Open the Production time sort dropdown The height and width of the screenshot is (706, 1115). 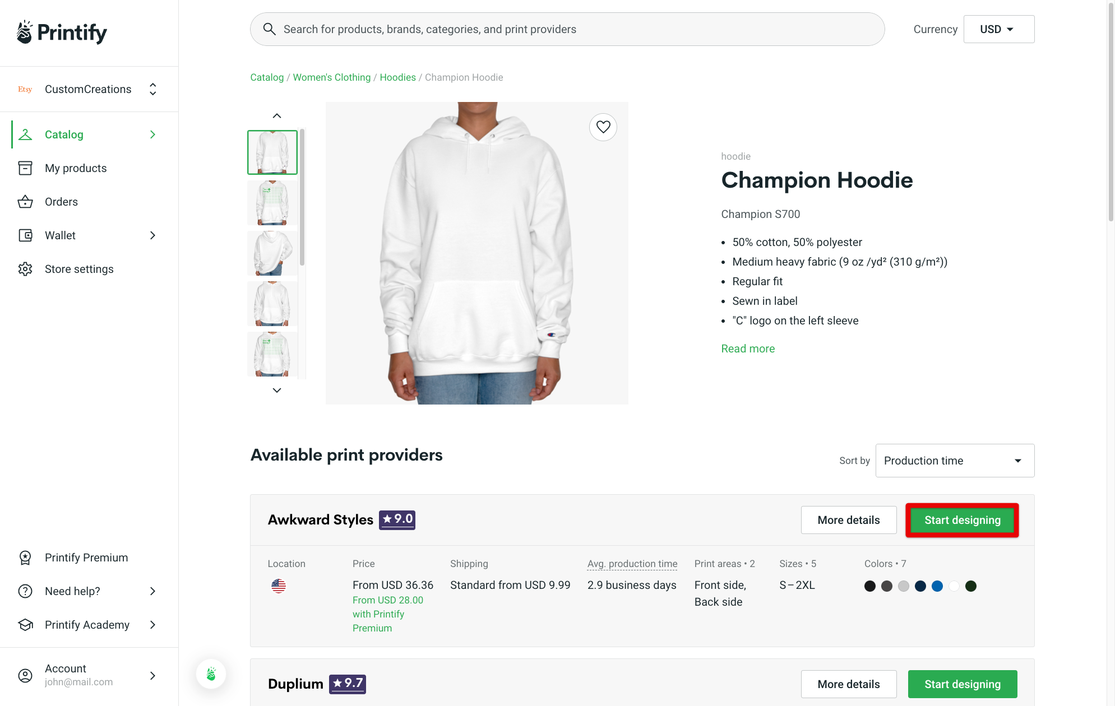tap(954, 460)
